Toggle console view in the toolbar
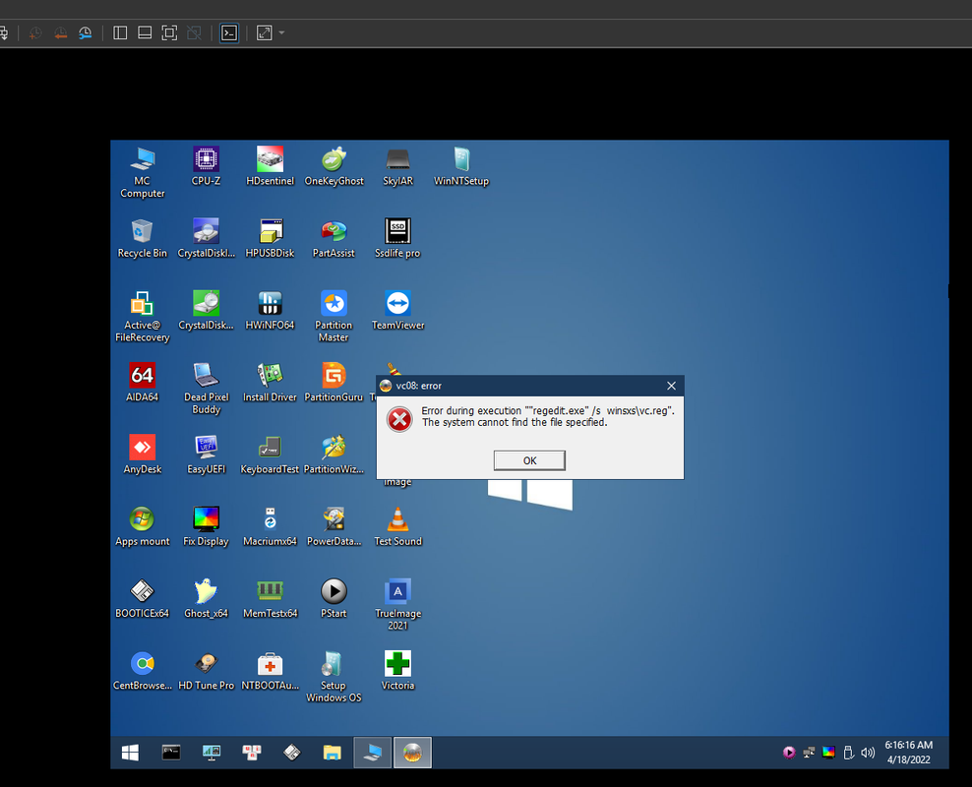Image resolution: width=972 pixels, height=787 pixels. click(229, 32)
